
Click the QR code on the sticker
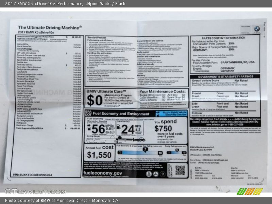click(180, 170)
